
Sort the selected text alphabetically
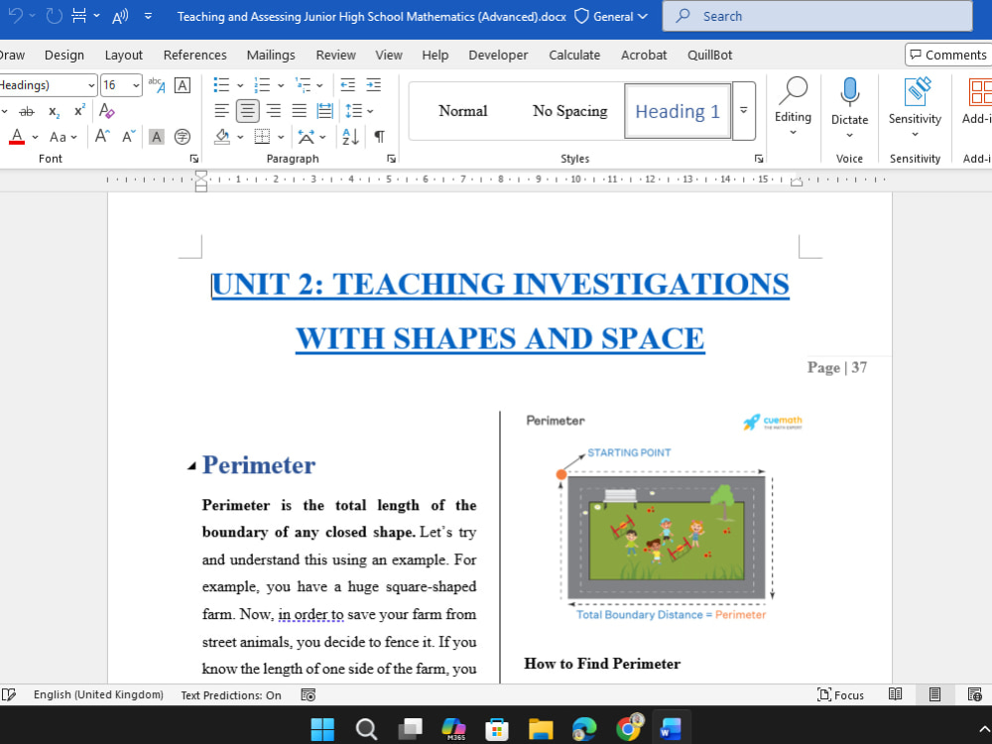350,137
